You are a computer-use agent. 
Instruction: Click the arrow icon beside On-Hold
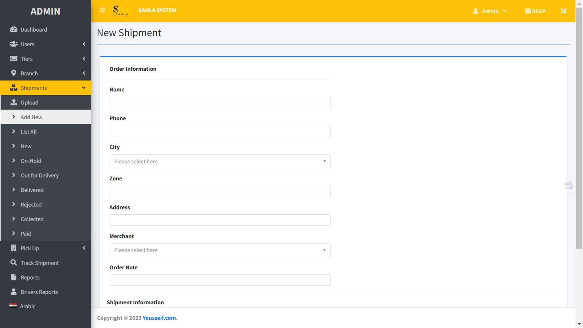pyautogui.click(x=13, y=161)
